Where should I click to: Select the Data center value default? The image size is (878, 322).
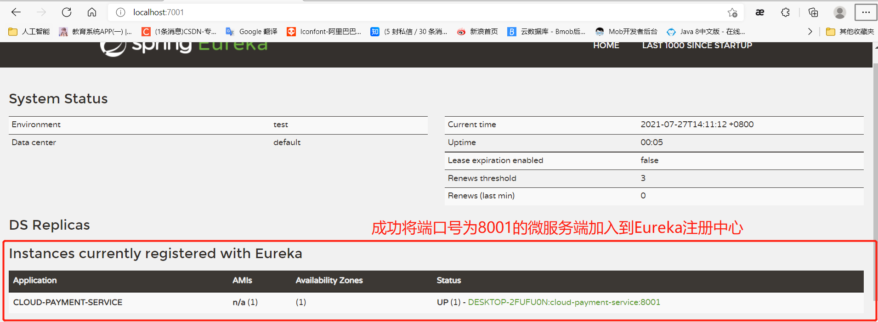287,142
